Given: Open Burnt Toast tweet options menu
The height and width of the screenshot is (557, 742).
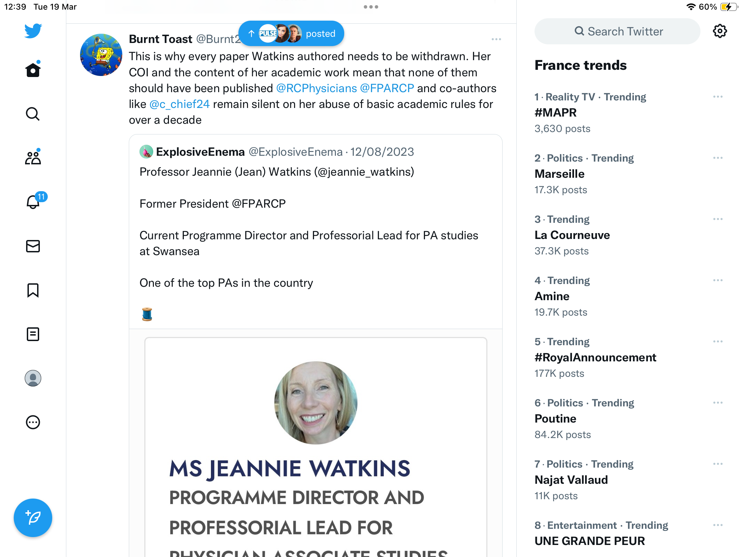Looking at the screenshot, I should (x=496, y=39).
